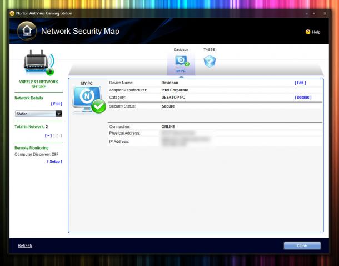Click the Connection ONLINE value
339x266 pixels.
point(168,127)
